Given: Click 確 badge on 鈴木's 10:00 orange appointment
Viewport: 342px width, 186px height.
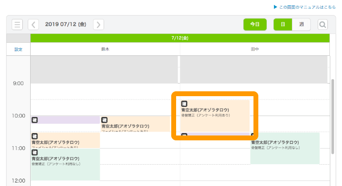Looking at the screenshot, I should (104, 120).
